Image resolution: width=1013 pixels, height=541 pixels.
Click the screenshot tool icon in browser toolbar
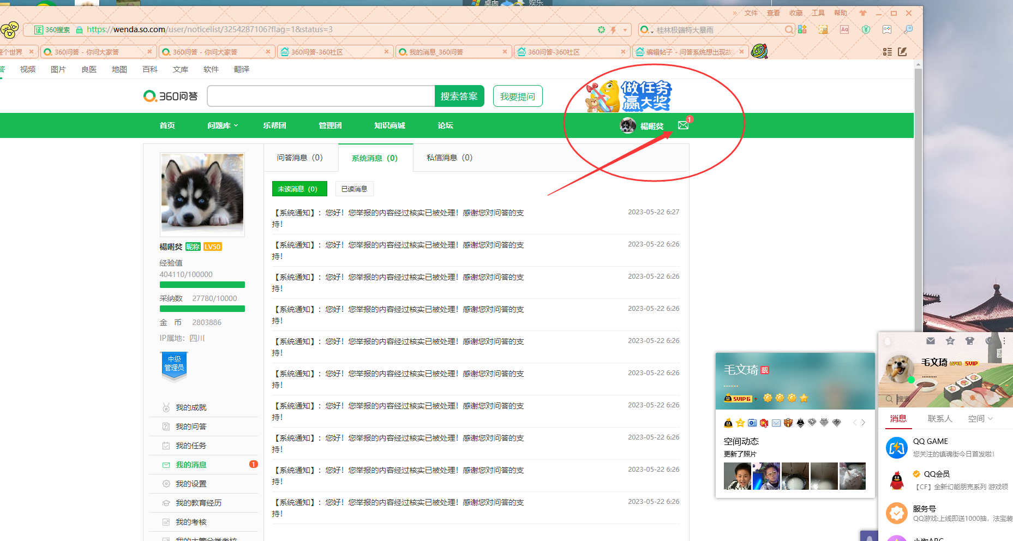823,29
